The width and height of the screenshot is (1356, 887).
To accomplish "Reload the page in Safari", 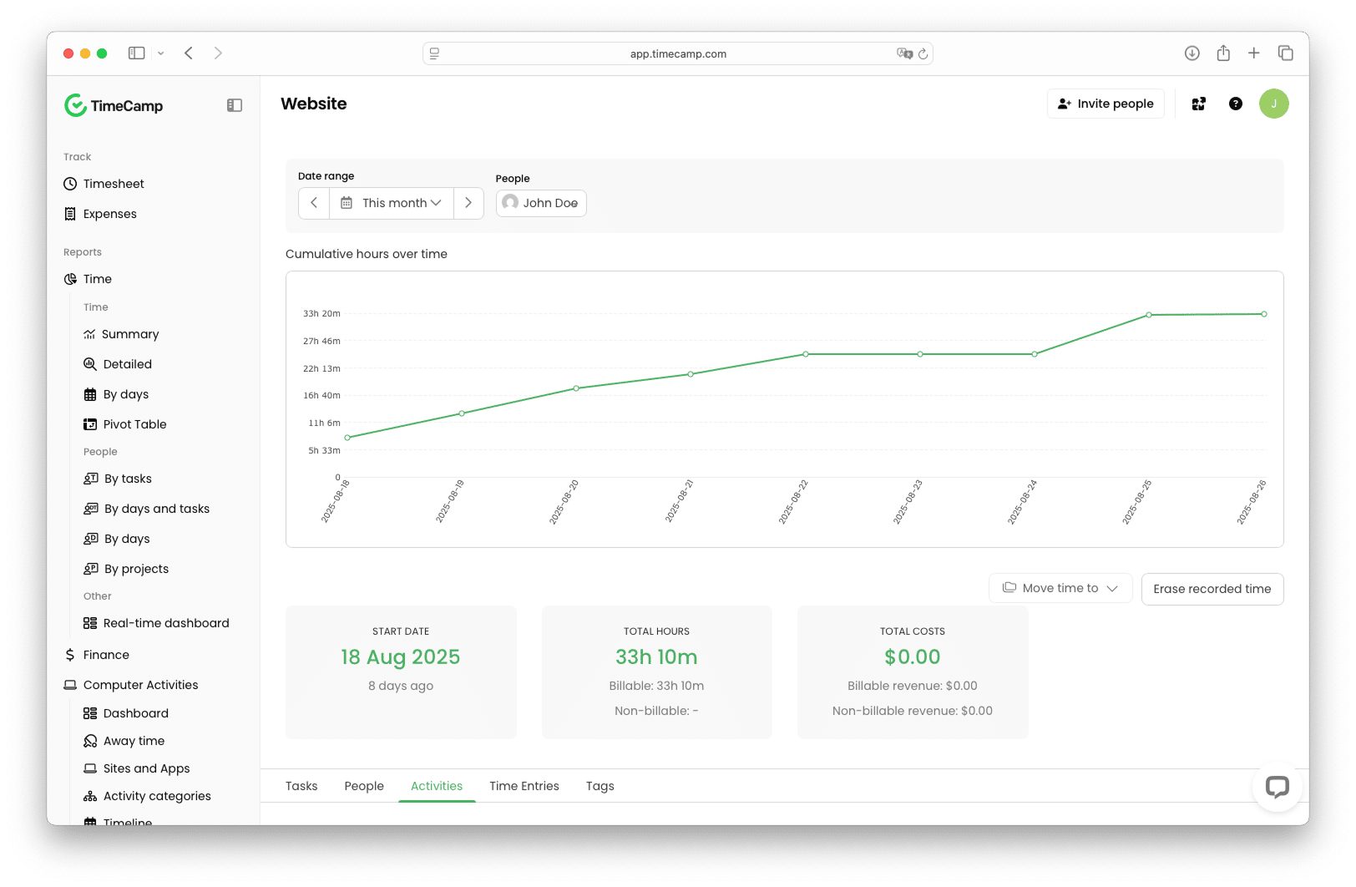I will tap(923, 53).
